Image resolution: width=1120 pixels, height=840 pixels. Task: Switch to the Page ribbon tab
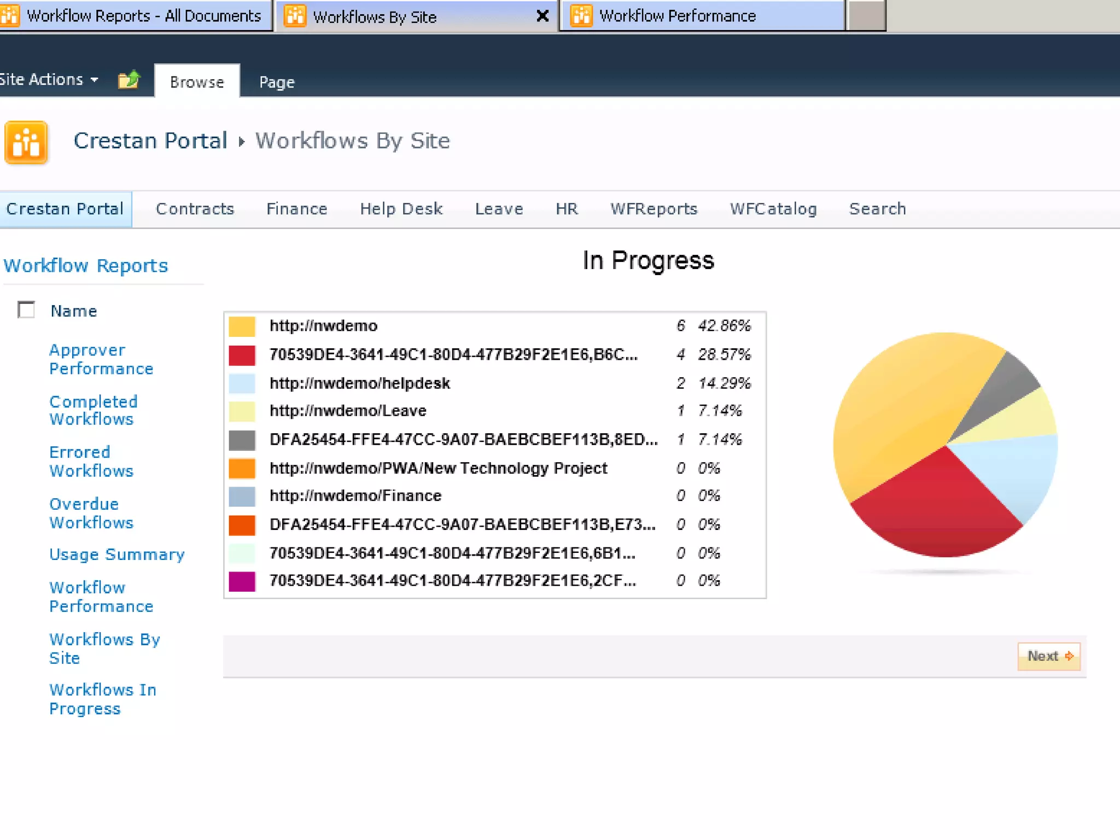(x=277, y=82)
